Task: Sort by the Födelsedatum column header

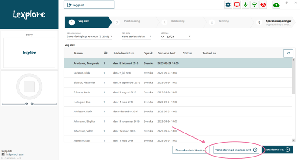Action: point(124,53)
